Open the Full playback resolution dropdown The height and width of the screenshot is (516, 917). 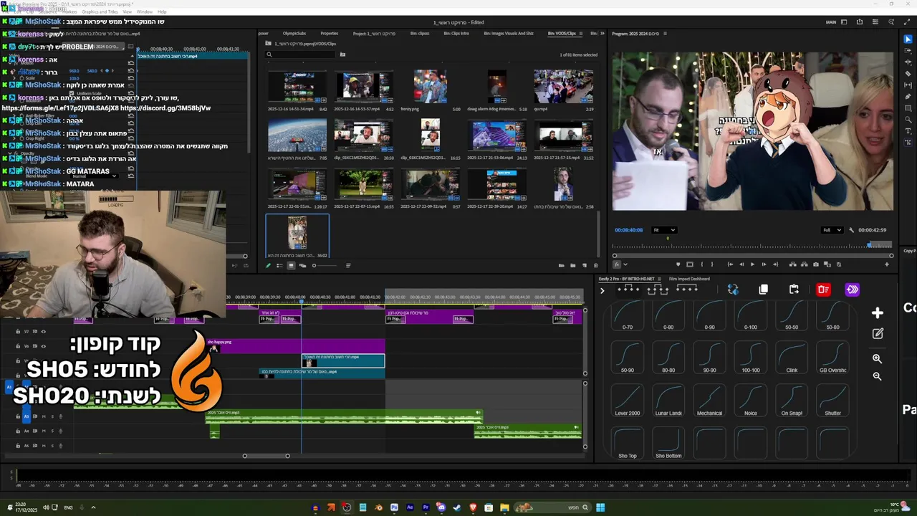(832, 230)
